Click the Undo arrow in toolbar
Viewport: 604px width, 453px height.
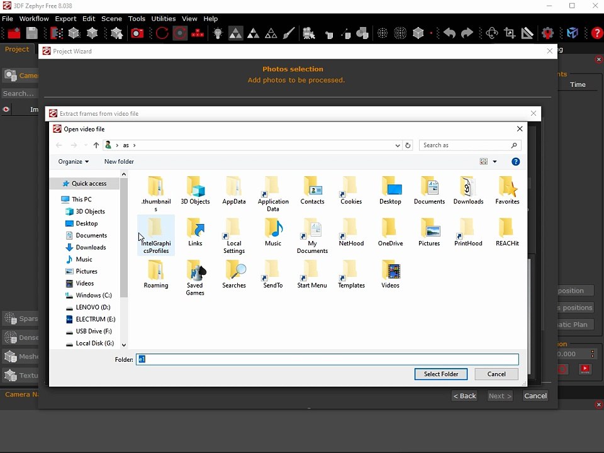click(x=449, y=33)
